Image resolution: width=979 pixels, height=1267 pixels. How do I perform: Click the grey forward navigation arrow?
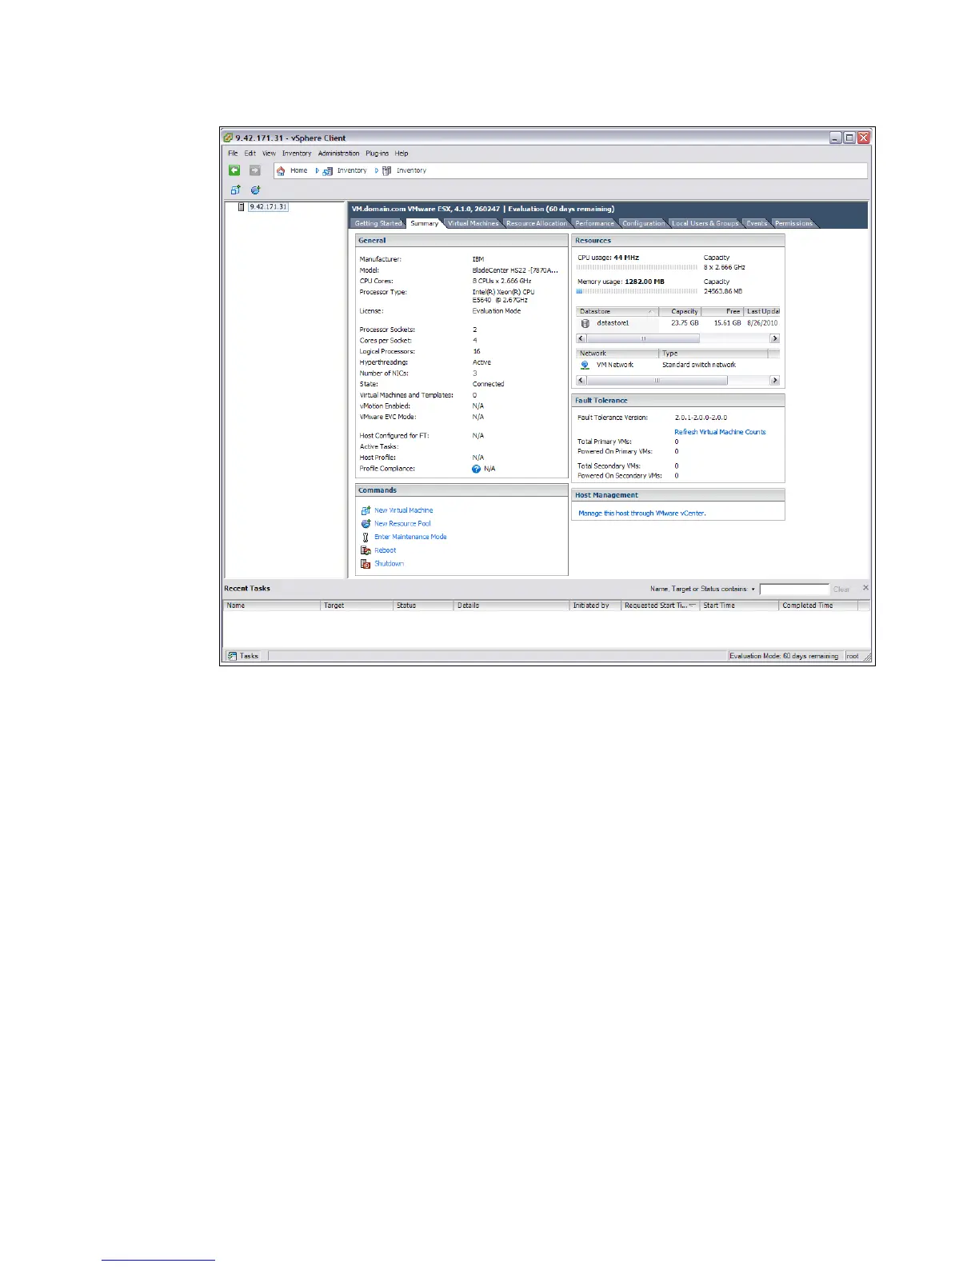click(255, 170)
